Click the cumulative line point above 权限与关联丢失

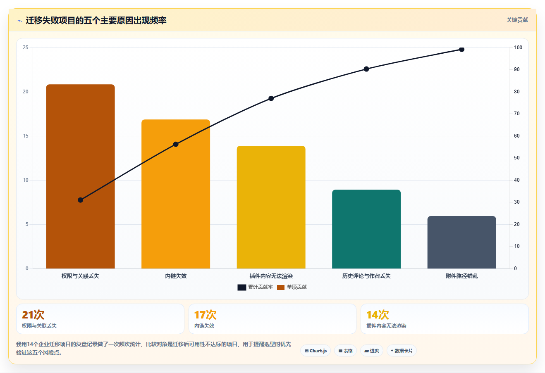pos(80,200)
